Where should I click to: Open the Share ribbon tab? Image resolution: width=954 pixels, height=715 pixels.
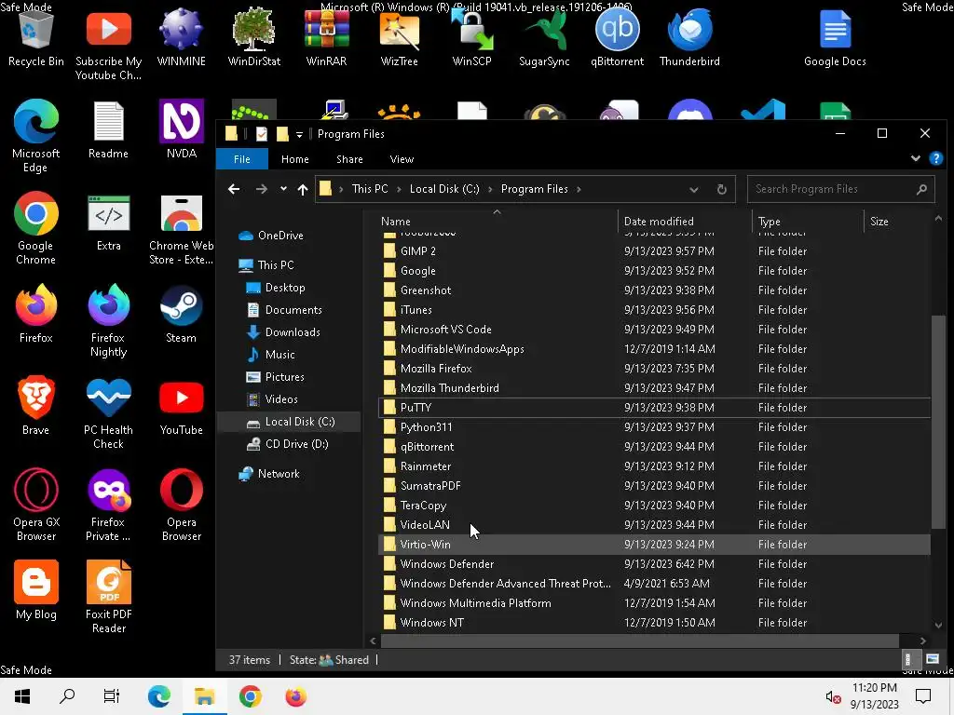[349, 159]
